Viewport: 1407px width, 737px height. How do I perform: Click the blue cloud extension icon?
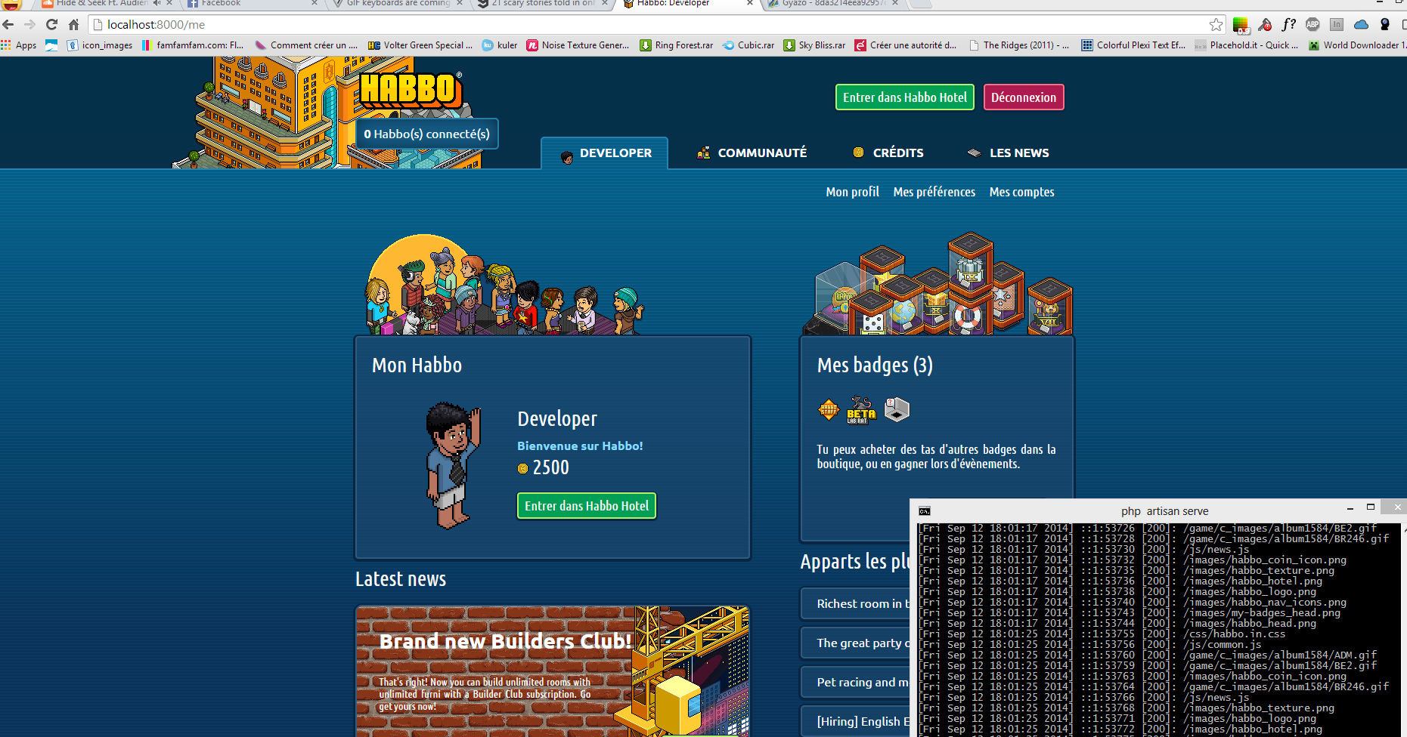pyautogui.click(x=1361, y=24)
